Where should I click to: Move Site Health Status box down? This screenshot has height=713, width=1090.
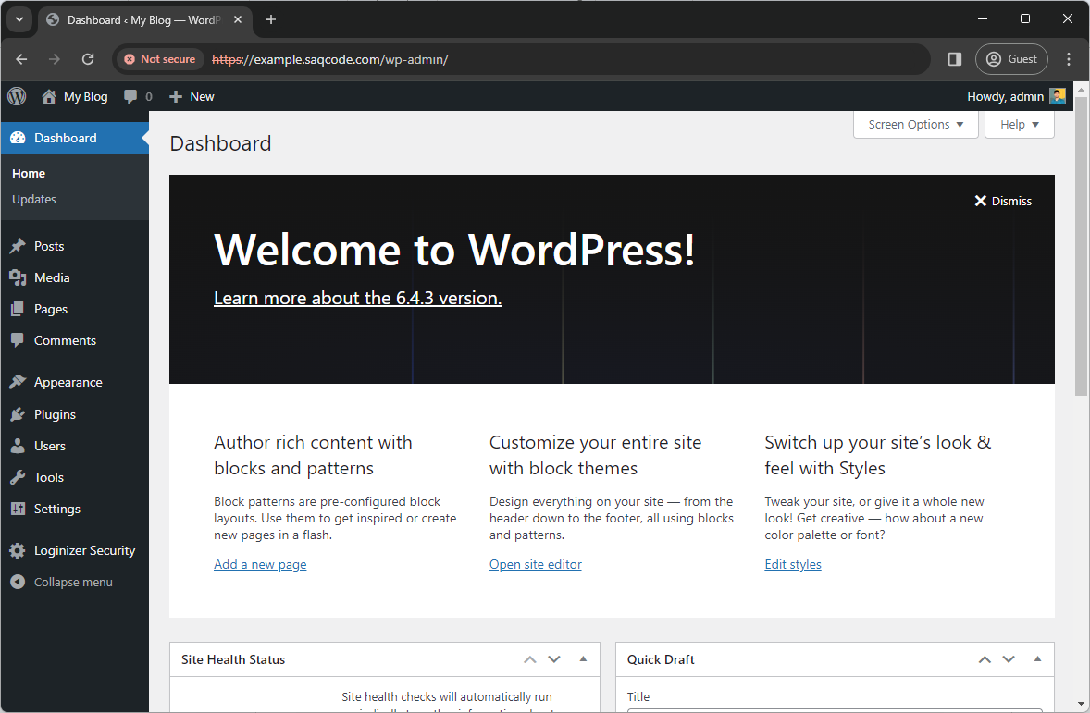click(554, 659)
